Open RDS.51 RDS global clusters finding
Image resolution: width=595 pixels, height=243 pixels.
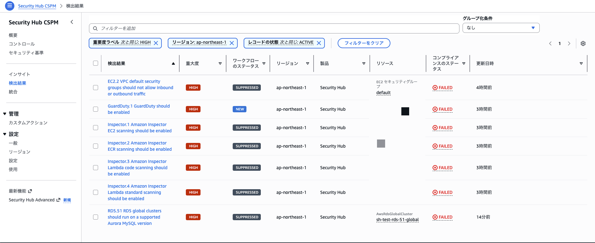(x=135, y=217)
